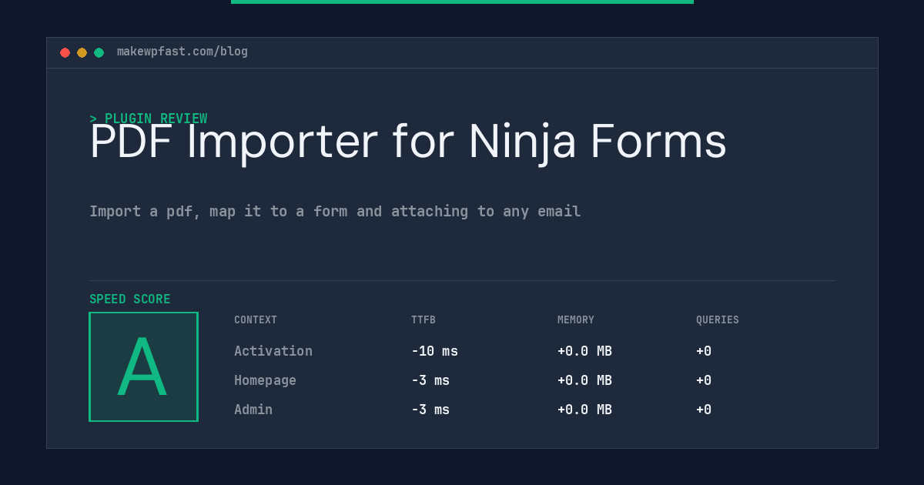
Task: Click the Activation queries '+0' value
Action: click(704, 351)
